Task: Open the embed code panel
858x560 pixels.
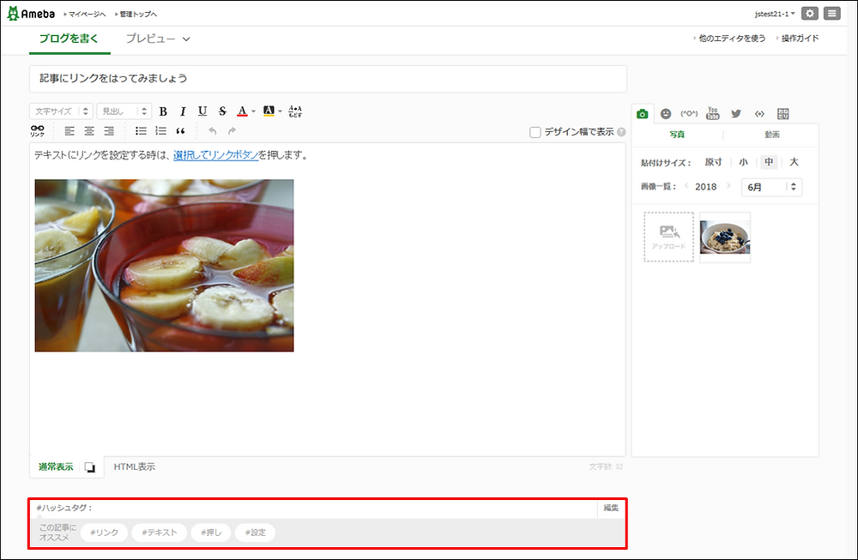Action: point(759,114)
